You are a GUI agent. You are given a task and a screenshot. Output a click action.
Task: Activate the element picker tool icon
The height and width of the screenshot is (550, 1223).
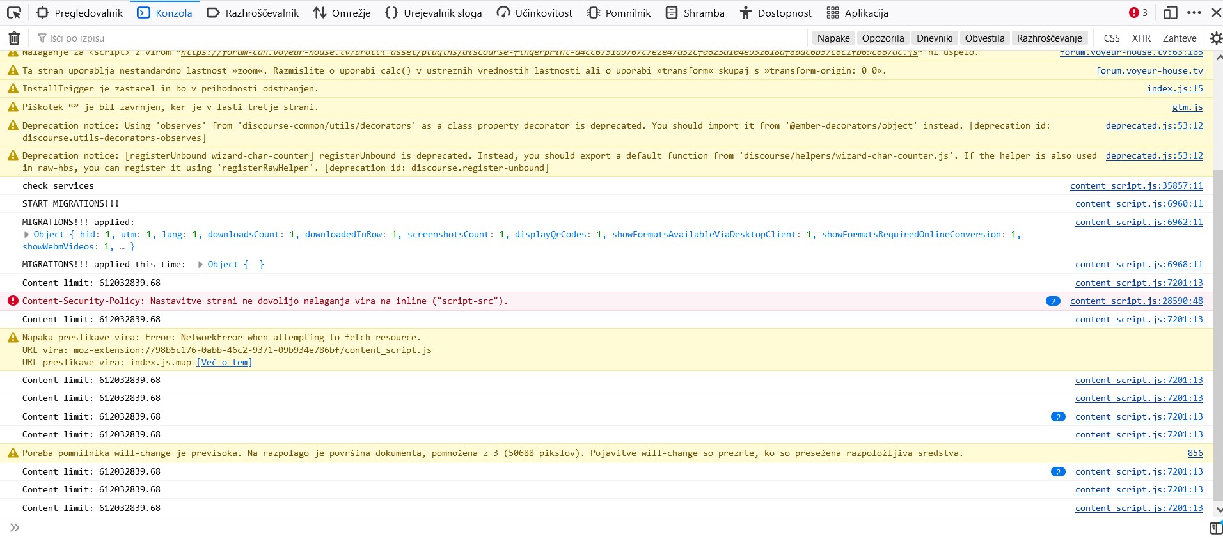pos(14,13)
